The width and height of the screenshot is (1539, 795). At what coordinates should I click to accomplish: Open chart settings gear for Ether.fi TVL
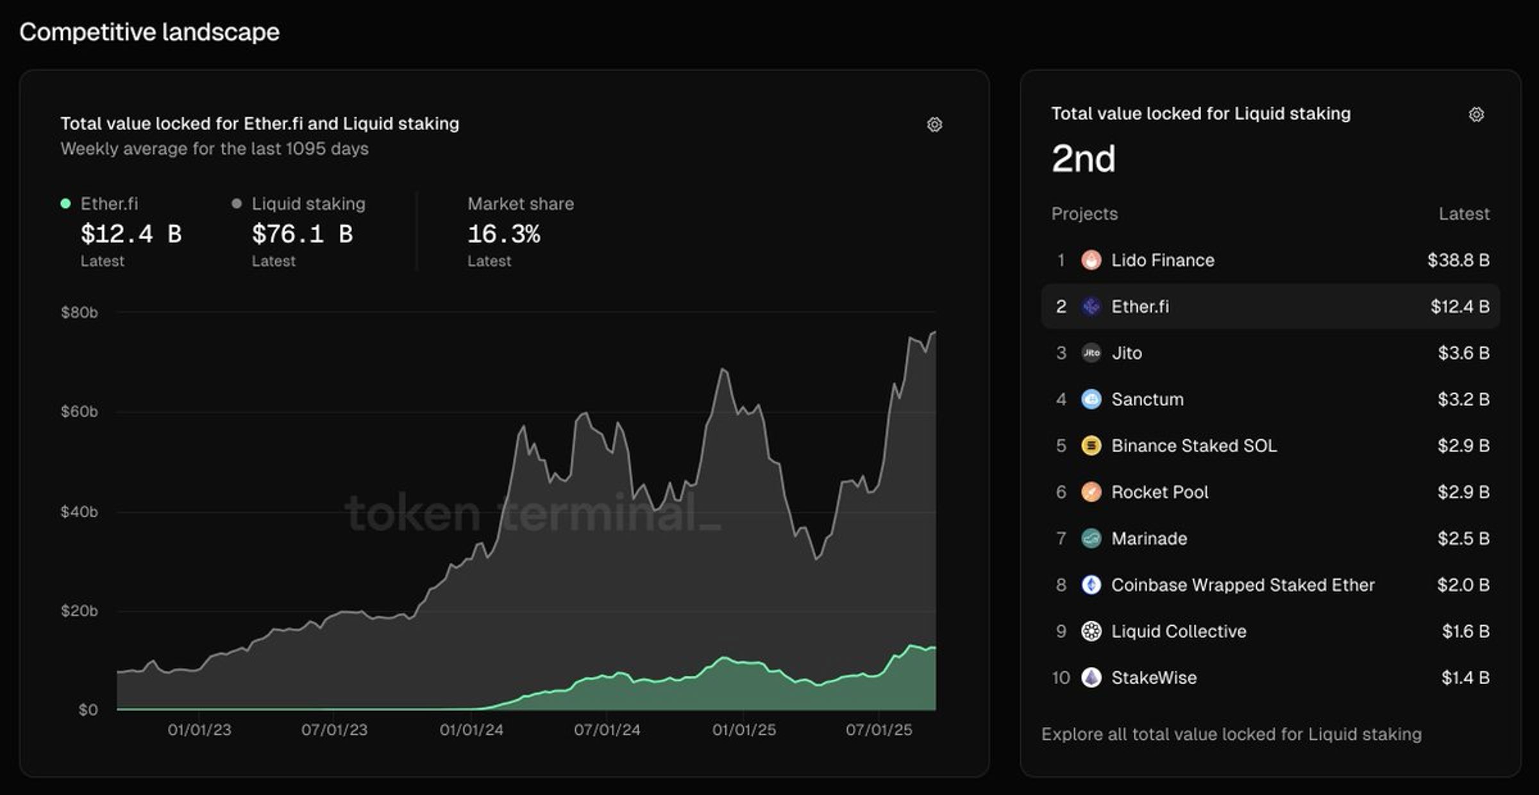934,124
